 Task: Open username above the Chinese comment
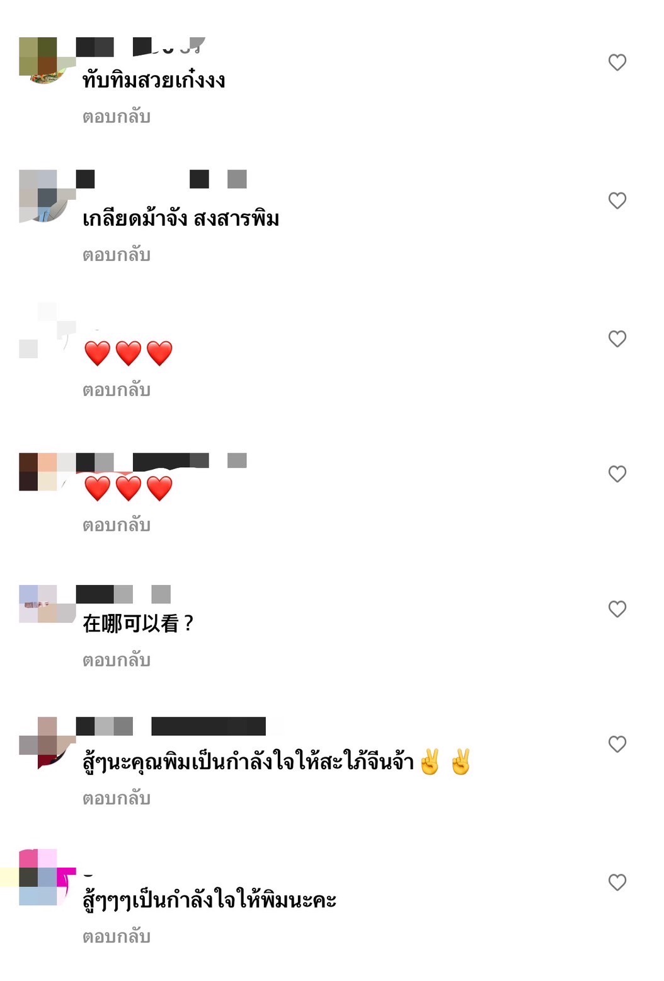(123, 595)
